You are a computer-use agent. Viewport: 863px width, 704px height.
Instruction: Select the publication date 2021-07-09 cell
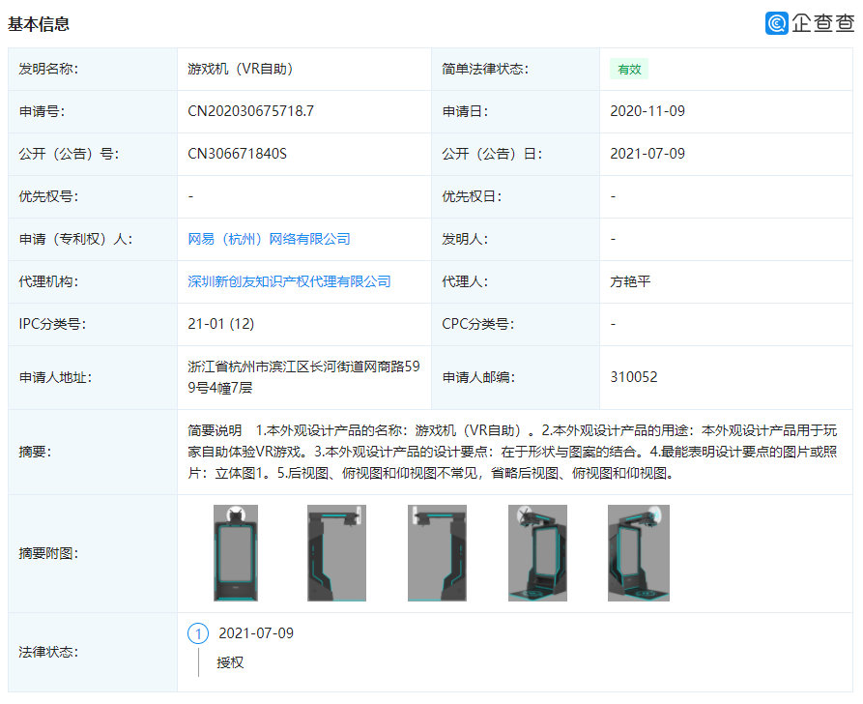pyautogui.click(x=647, y=154)
